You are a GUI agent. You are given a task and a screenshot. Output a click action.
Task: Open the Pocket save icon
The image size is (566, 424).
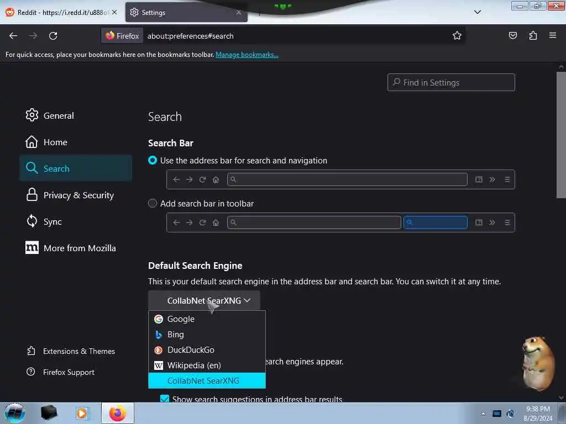(512, 35)
